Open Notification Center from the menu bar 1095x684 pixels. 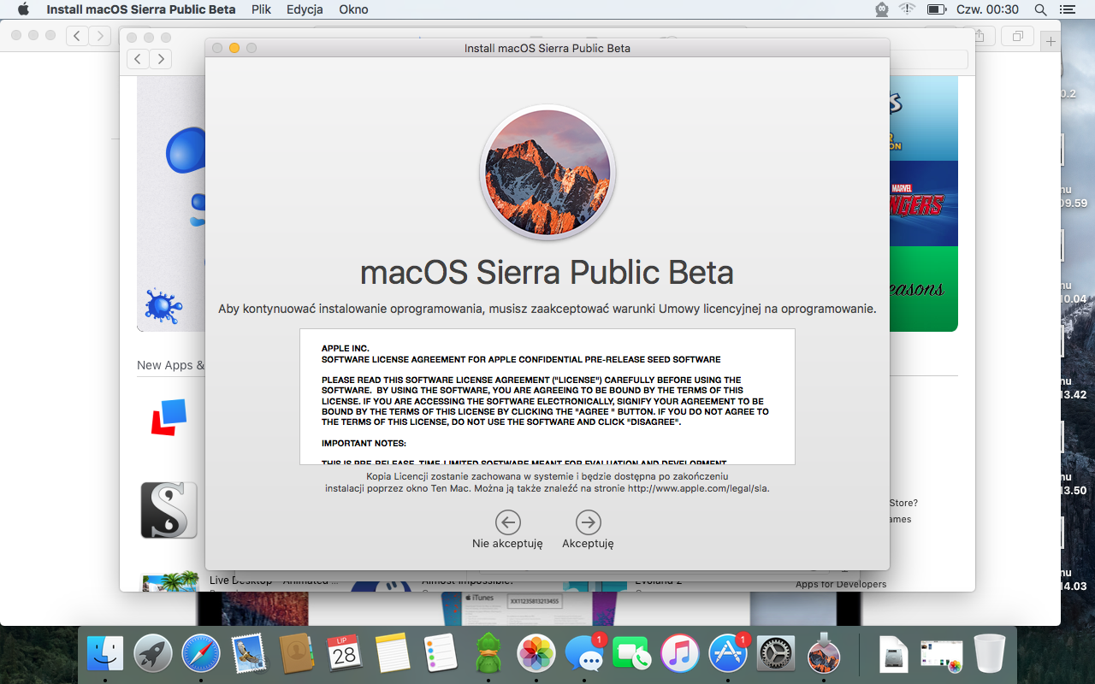[1066, 9]
